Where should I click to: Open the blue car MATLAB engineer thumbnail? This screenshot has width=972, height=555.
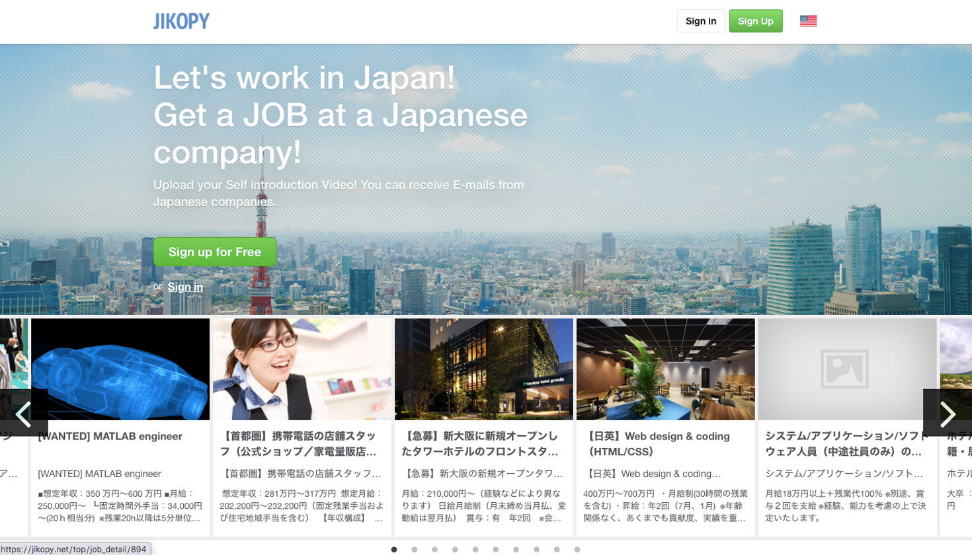tap(120, 369)
